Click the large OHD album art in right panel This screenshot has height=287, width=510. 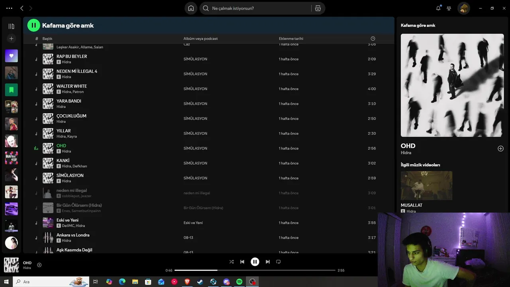(452, 85)
